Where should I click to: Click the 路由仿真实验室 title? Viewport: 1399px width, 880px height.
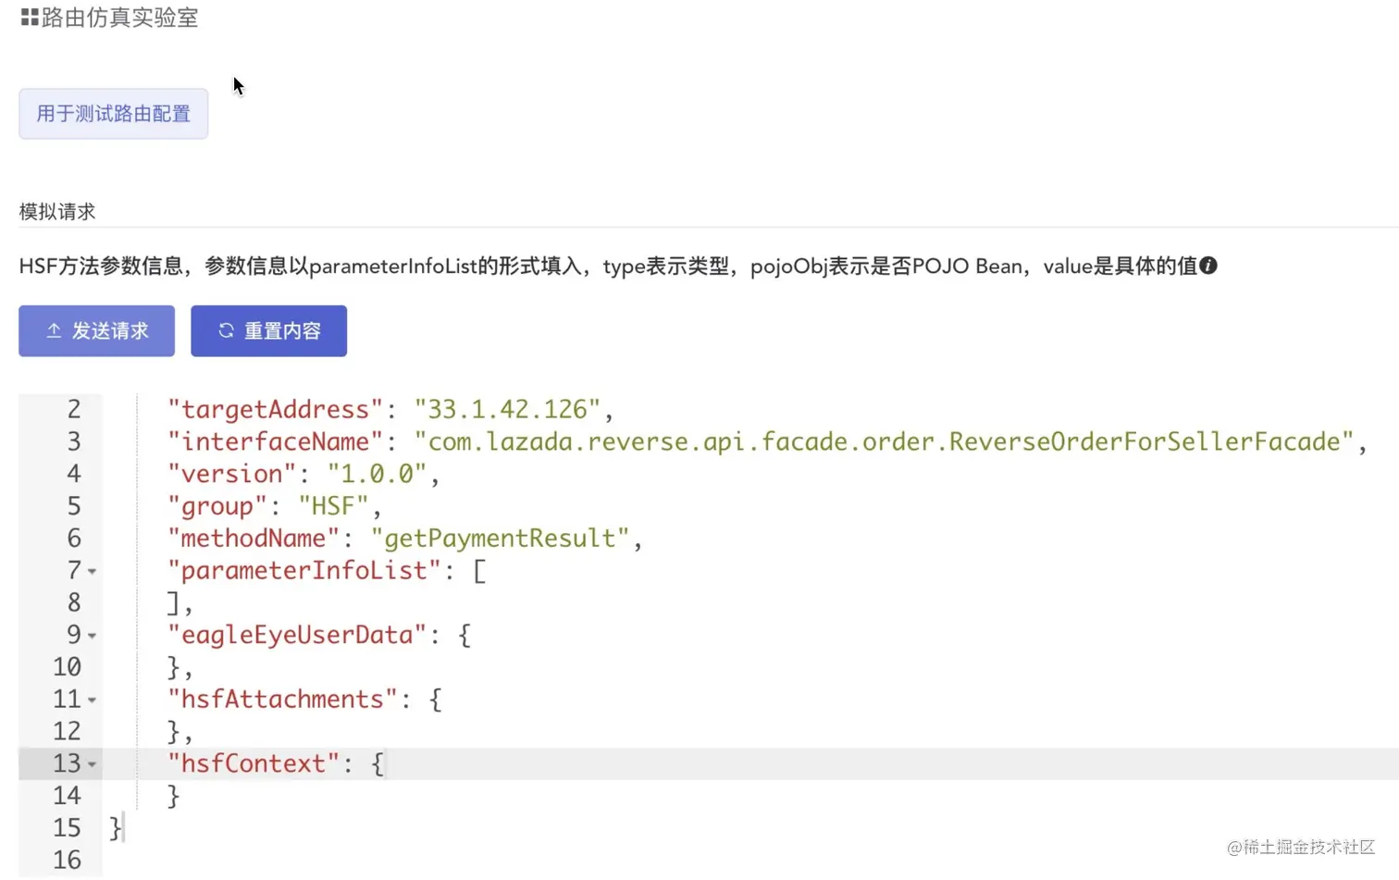point(120,18)
